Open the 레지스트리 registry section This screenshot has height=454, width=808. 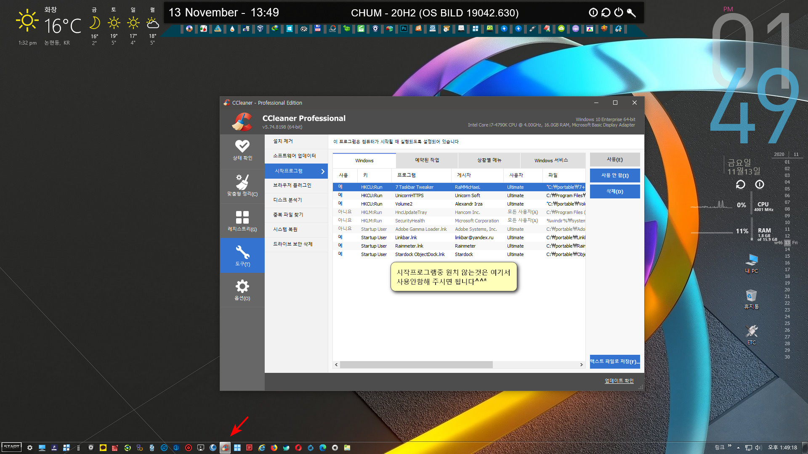click(x=242, y=221)
